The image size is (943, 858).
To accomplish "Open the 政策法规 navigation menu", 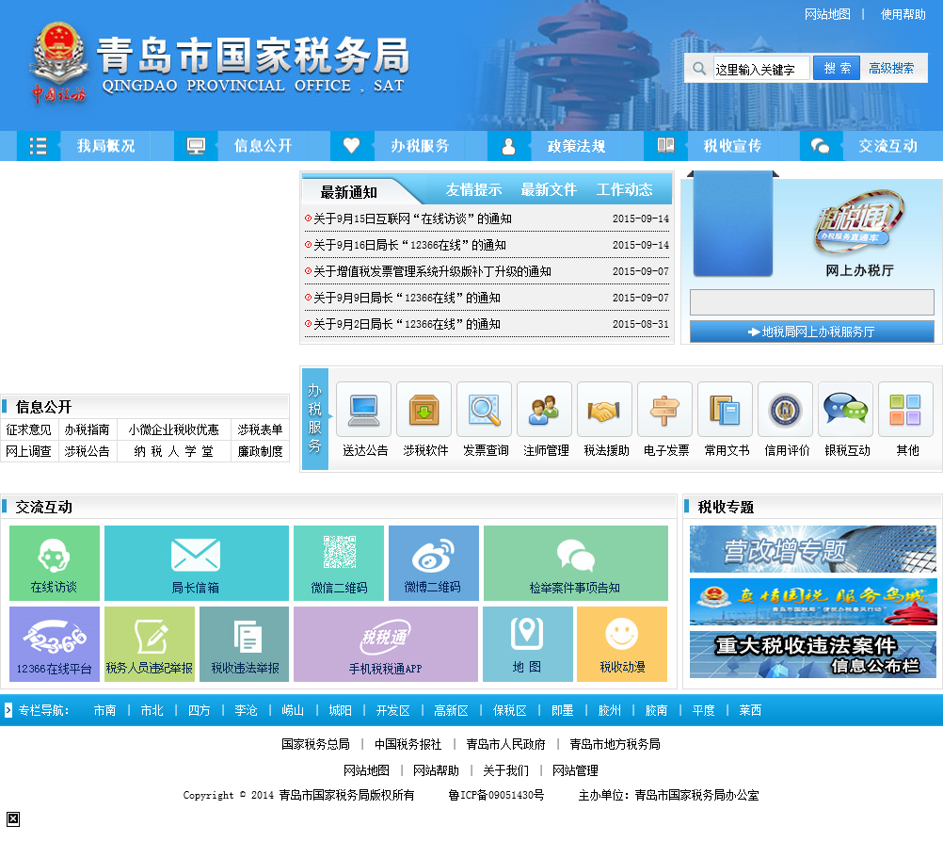I will point(576,146).
